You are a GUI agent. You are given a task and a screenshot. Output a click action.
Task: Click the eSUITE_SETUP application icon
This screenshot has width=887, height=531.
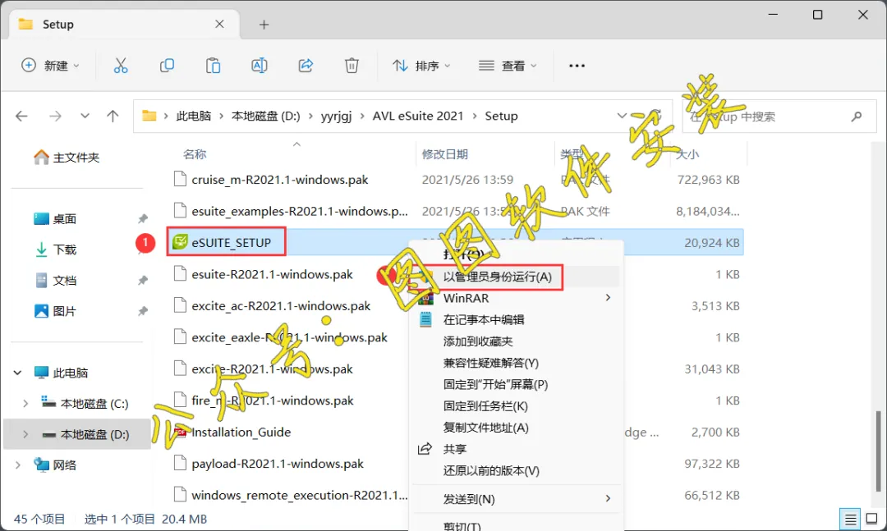pos(180,242)
